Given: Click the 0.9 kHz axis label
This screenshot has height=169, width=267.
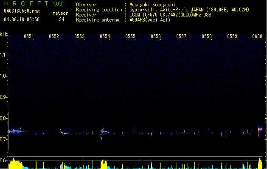Looking at the screenshot, I should [3, 97].
